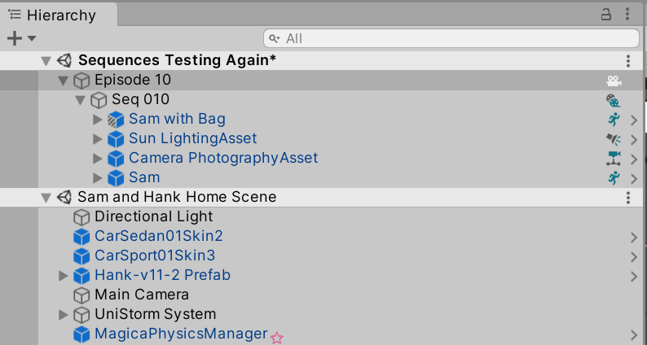Click the pink star next to MagicaPhysicsManager
The width and height of the screenshot is (647, 345).
pyautogui.click(x=277, y=338)
